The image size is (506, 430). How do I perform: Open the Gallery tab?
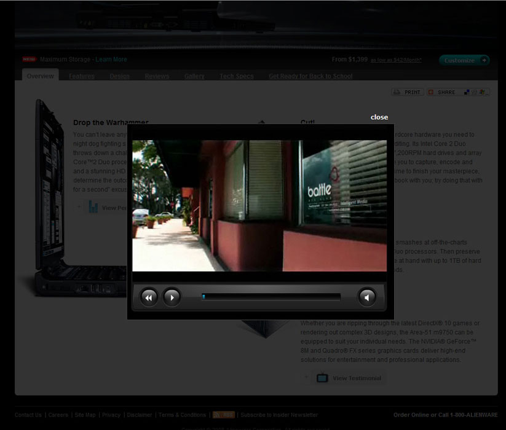194,76
